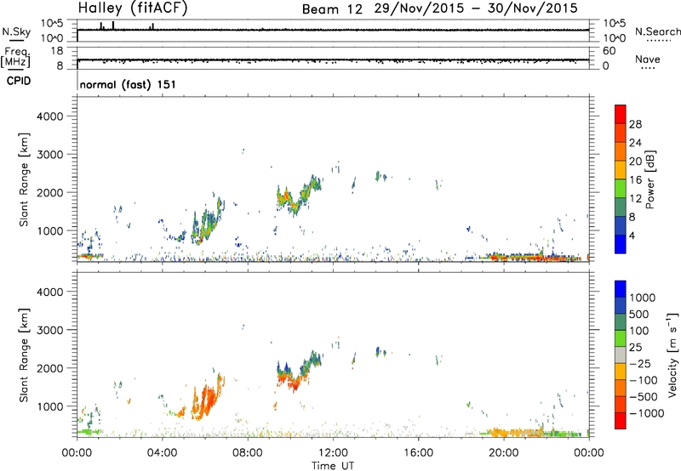681x471 pixels.
Task: Click the orange 06:00 echo cluster in the velocity panel
Action: tap(208, 398)
